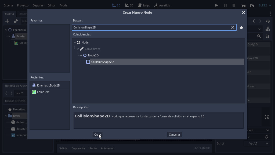This screenshot has height=155, width=275.
Task: Select icon.png in file system
Action: [x=22, y=135]
